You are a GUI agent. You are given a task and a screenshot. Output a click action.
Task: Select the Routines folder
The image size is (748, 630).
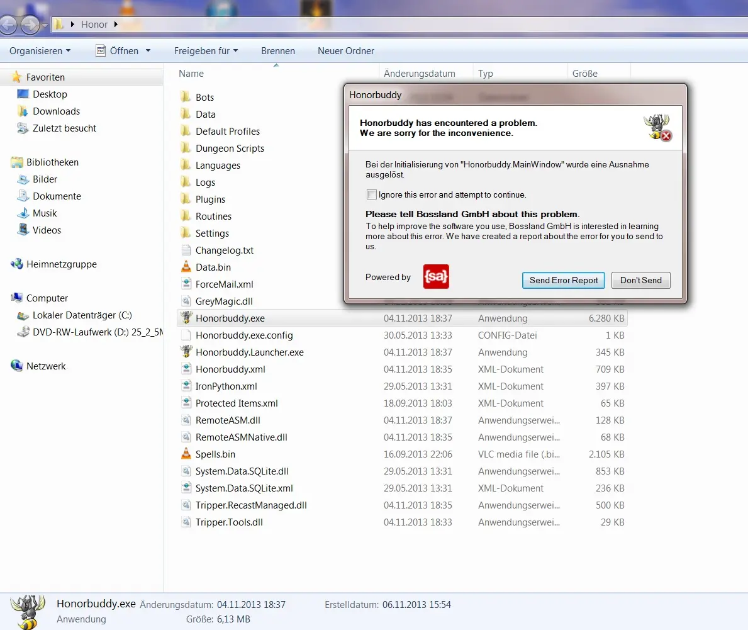213,216
